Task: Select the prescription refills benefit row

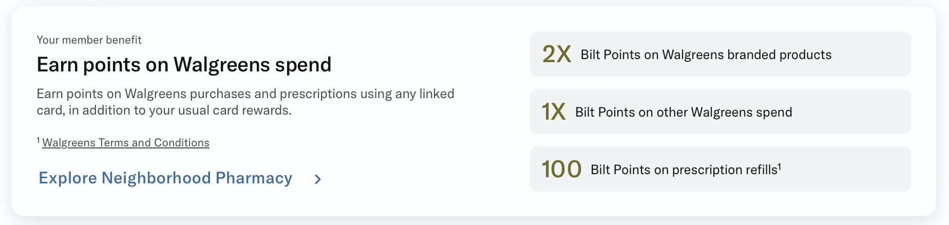Action: [720, 169]
